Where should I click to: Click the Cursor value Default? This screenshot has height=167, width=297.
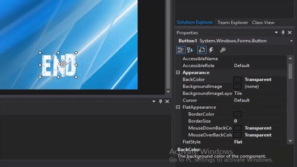click(x=242, y=100)
